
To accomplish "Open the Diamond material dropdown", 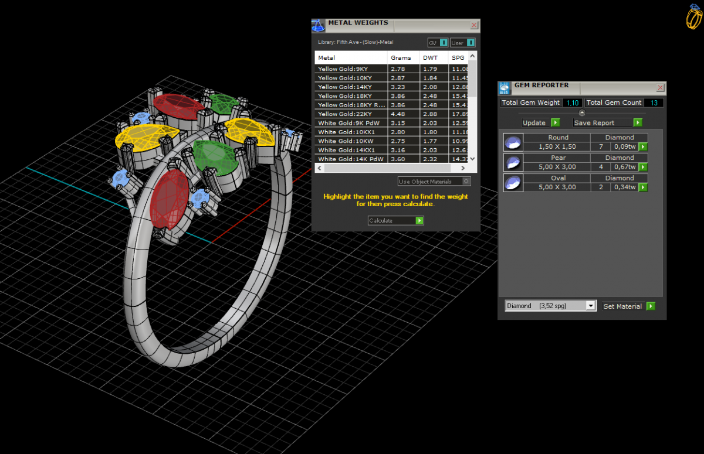I will pos(591,306).
